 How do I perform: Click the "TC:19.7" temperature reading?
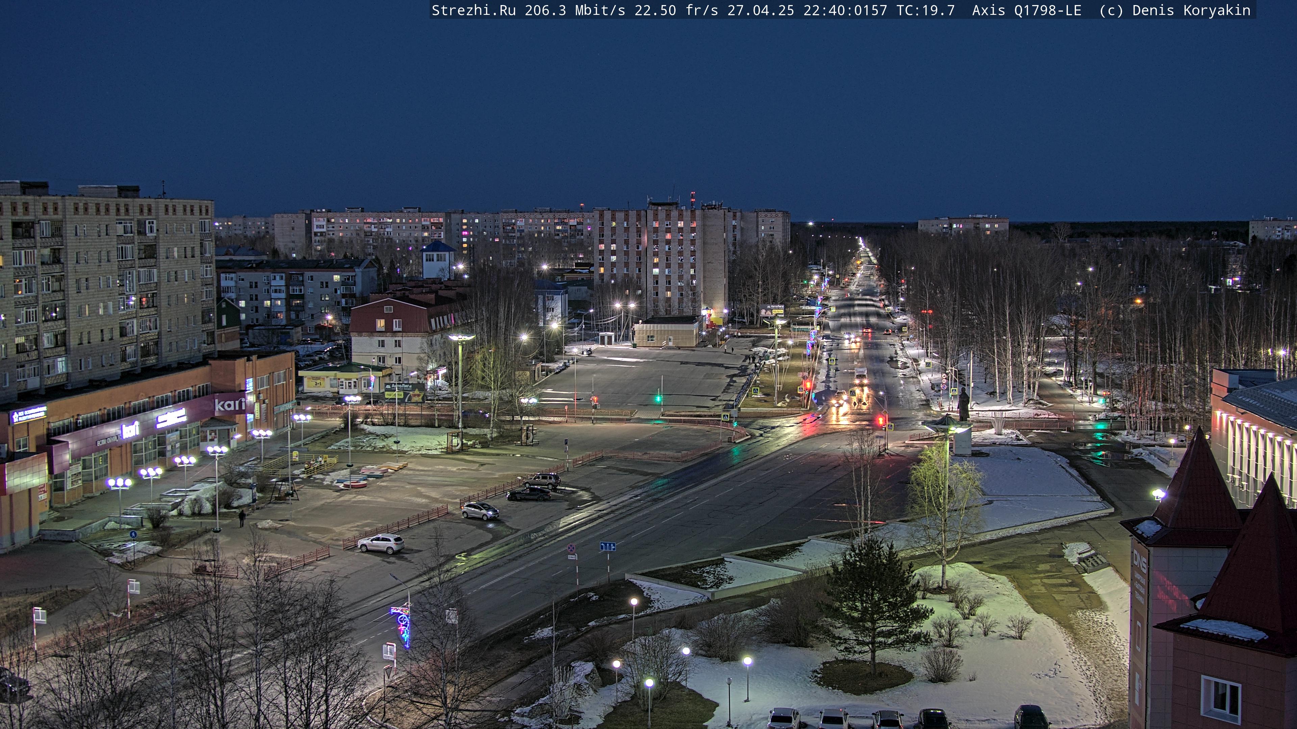tap(925, 10)
